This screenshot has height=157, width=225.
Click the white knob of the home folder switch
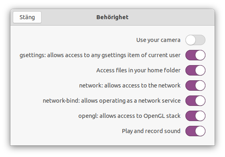[200, 70]
